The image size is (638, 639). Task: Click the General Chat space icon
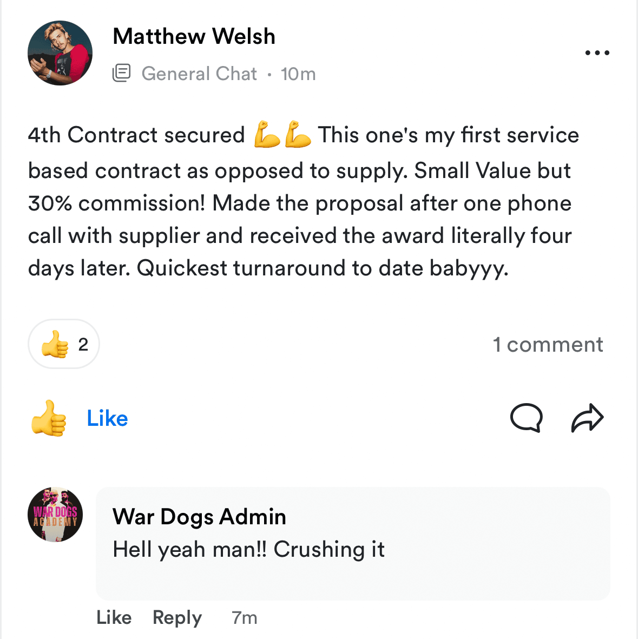(121, 74)
